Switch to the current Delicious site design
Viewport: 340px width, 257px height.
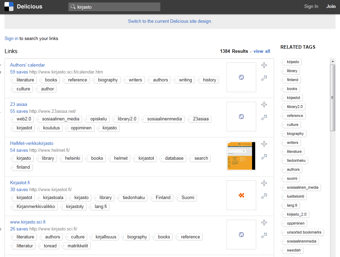coord(170,21)
